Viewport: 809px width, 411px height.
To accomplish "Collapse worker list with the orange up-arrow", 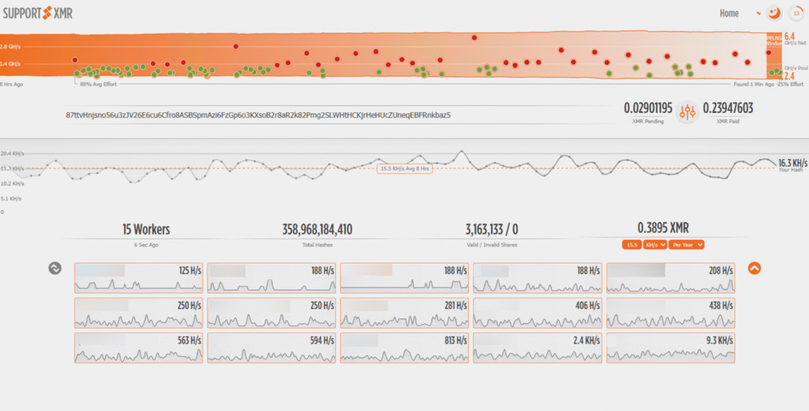I will tap(754, 267).
